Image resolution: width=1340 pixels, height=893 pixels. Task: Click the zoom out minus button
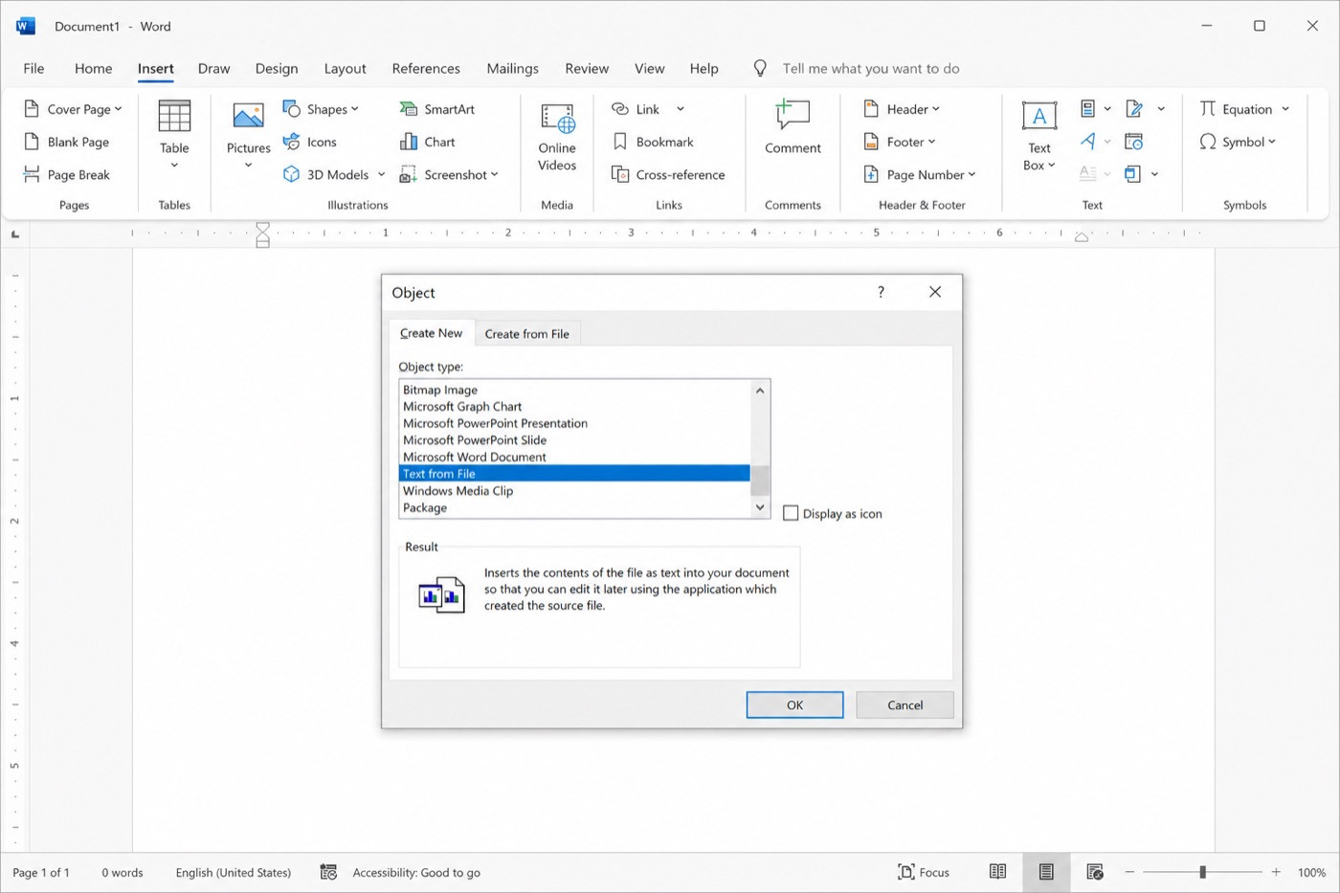tap(1129, 872)
